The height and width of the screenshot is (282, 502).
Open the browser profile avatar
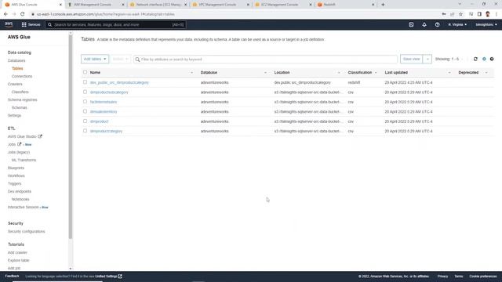click(488, 14)
